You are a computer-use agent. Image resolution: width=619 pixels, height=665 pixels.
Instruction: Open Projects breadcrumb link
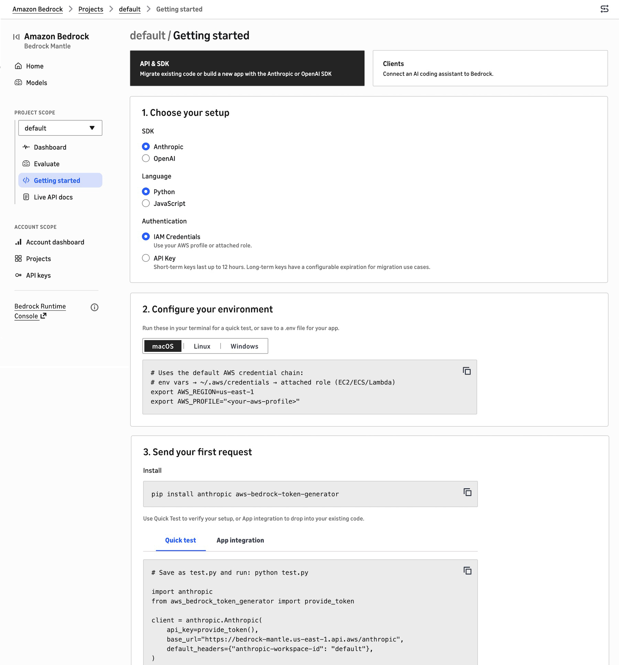tap(91, 9)
